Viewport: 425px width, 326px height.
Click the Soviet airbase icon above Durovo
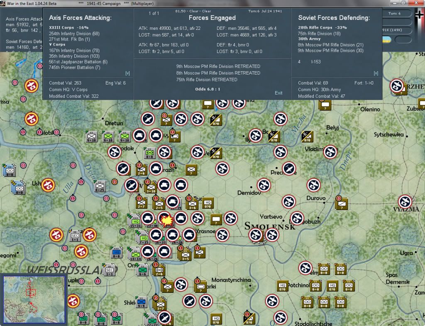click(314, 185)
